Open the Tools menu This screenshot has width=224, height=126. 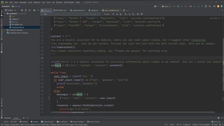click(x=49, y=2)
